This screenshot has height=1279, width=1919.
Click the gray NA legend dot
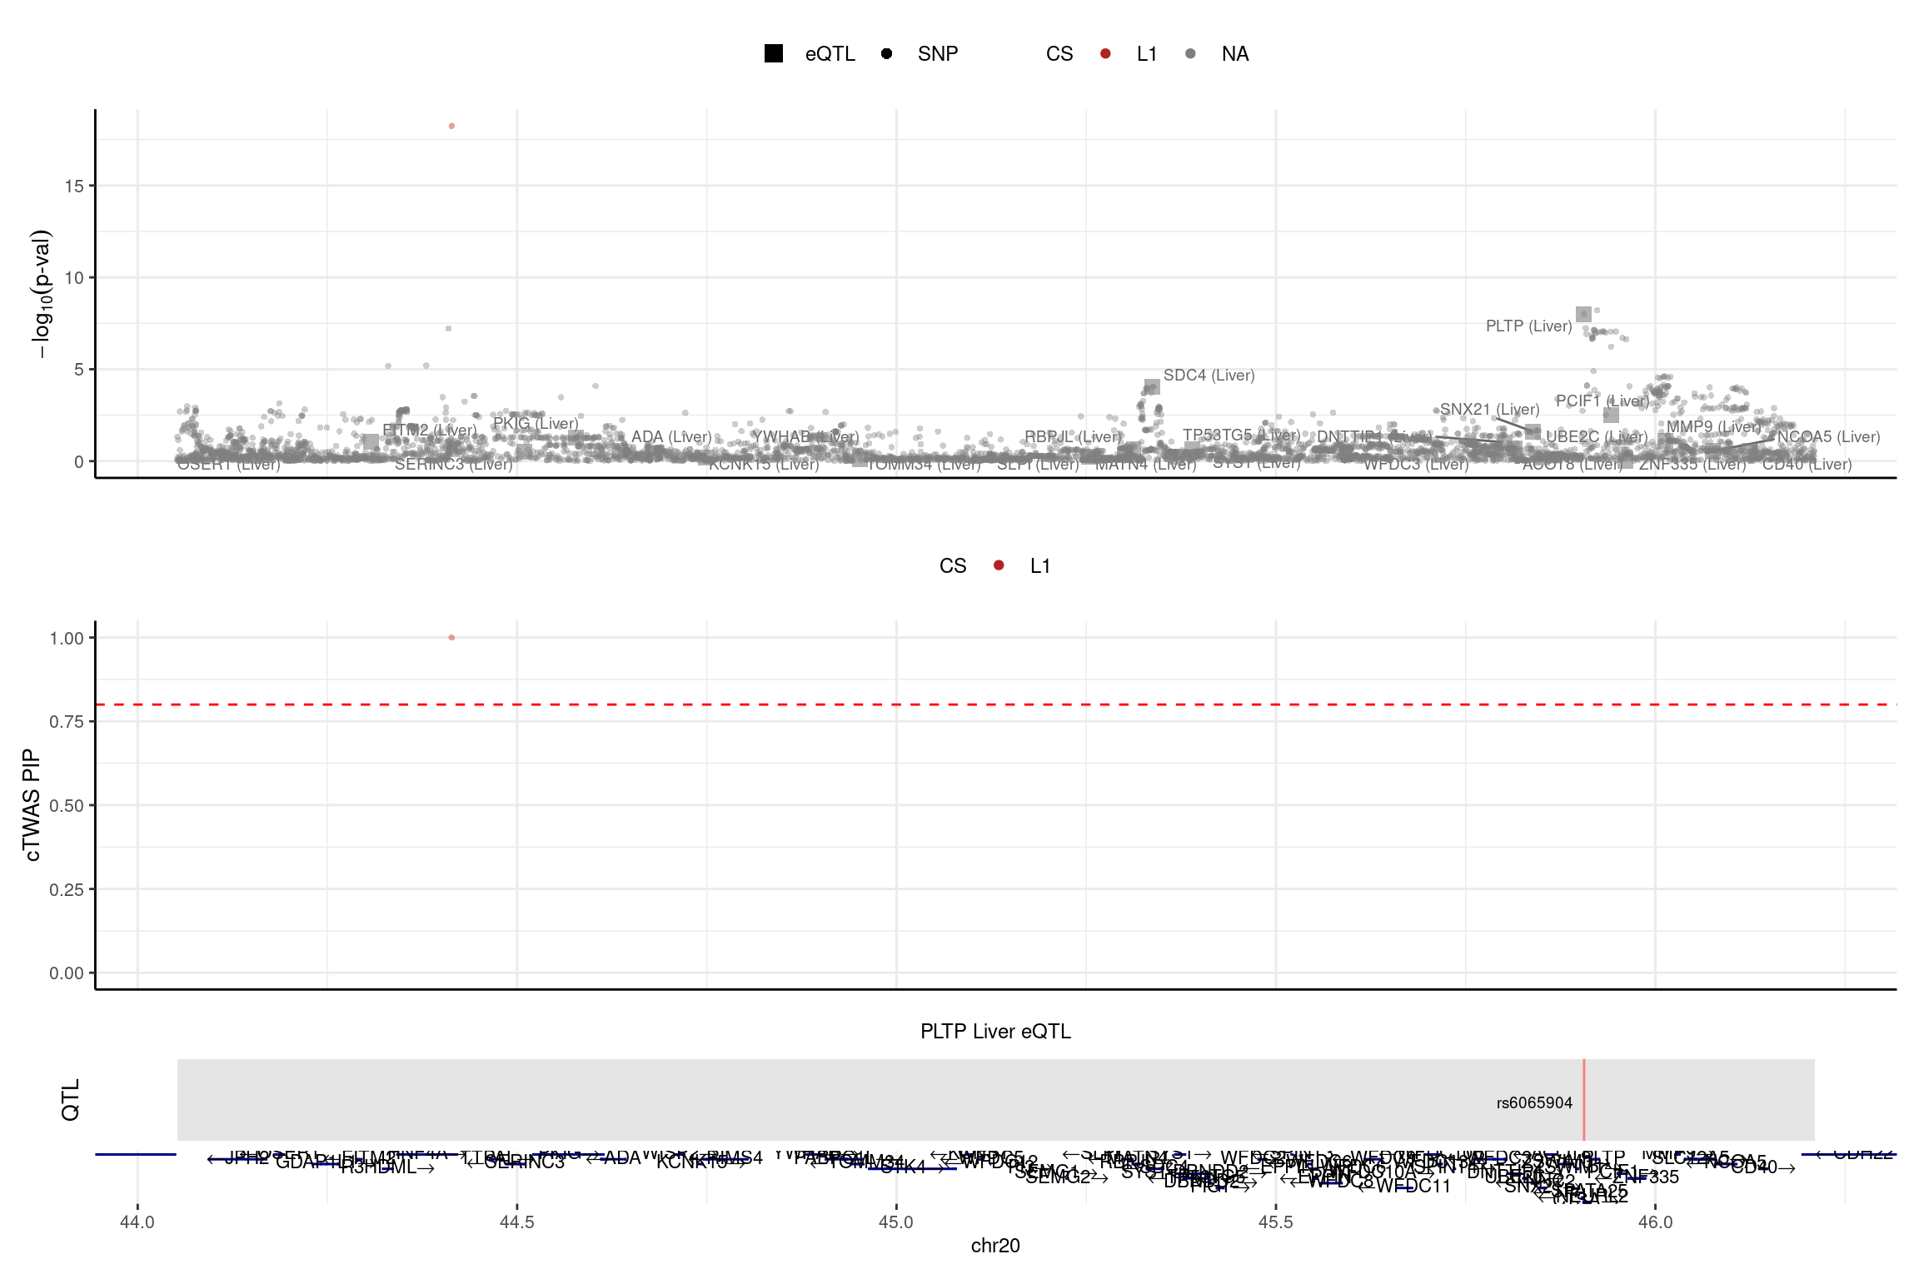[1190, 54]
